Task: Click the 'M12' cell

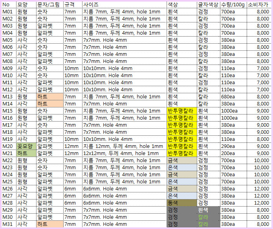Action: 9,90
